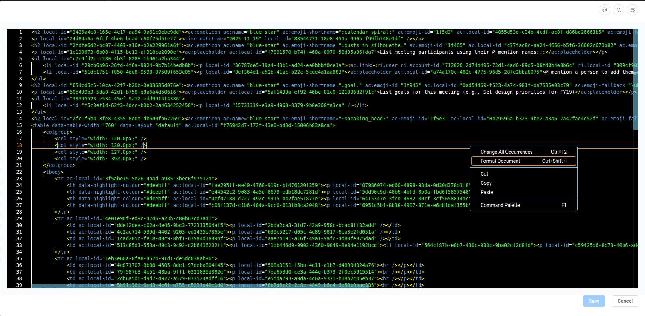This screenshot has height=316, width=645.
Task: Toggle the word wrap icon
Action: [633, 10]
